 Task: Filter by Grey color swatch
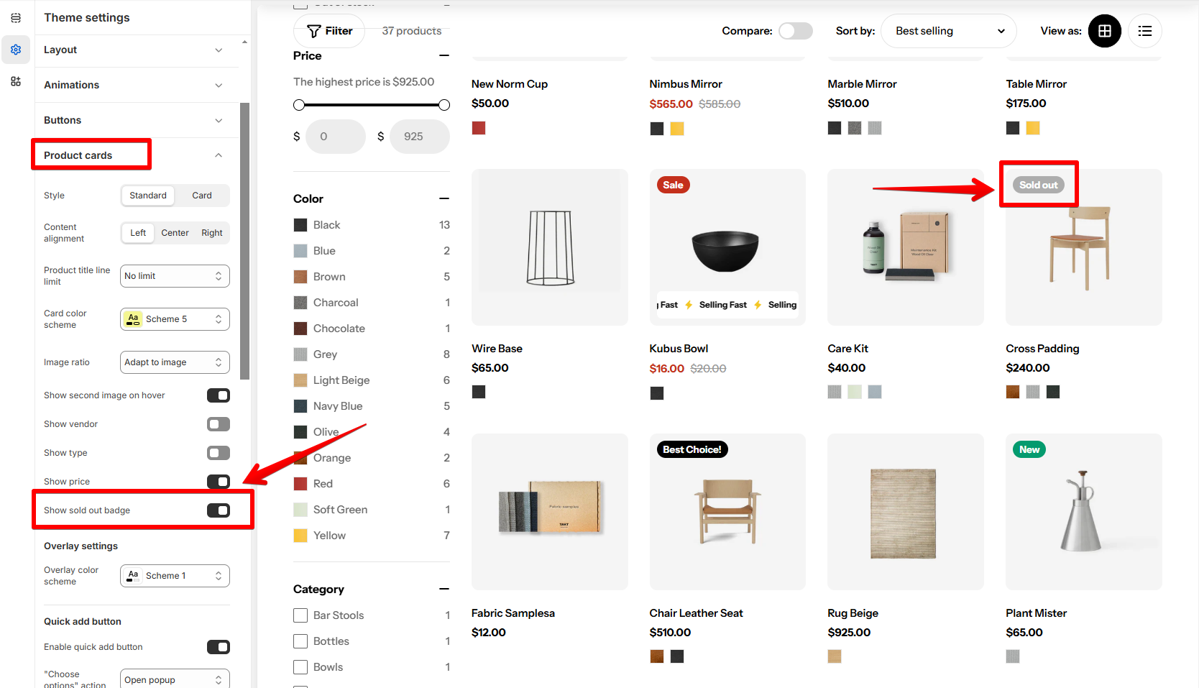(x=300, y=354)
